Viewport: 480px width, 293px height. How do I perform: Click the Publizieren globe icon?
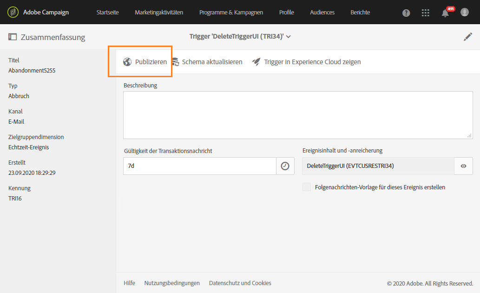[127, 62]
